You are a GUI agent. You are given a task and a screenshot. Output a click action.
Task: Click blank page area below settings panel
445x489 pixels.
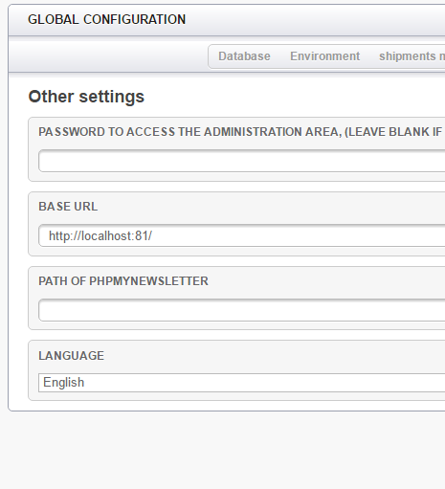click(x=222, y=450)
